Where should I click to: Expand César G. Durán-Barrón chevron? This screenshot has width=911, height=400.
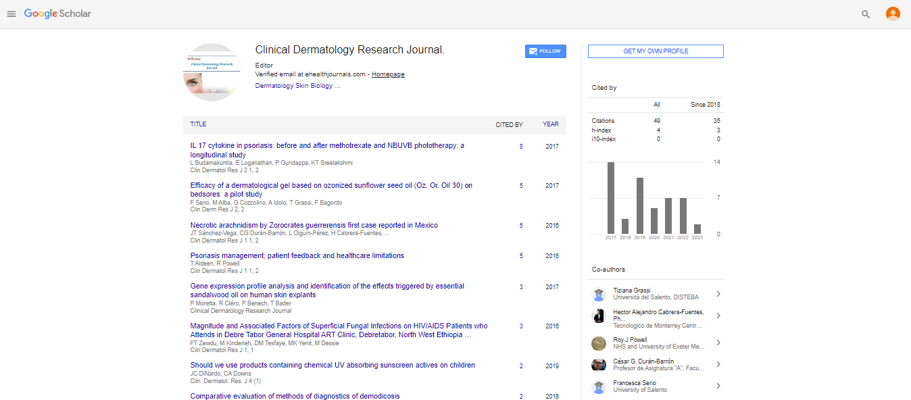tap(718, 364)
